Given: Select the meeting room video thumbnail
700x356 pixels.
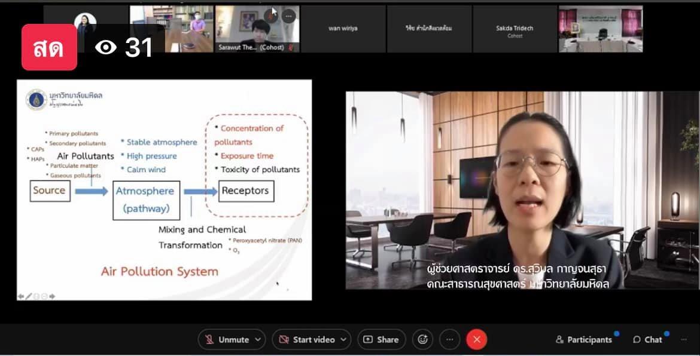Looking at the screenshot, I should (x=601, y=29).
